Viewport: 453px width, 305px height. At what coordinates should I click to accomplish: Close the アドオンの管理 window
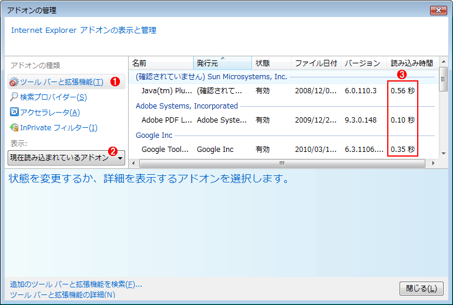tap(438, 11)
